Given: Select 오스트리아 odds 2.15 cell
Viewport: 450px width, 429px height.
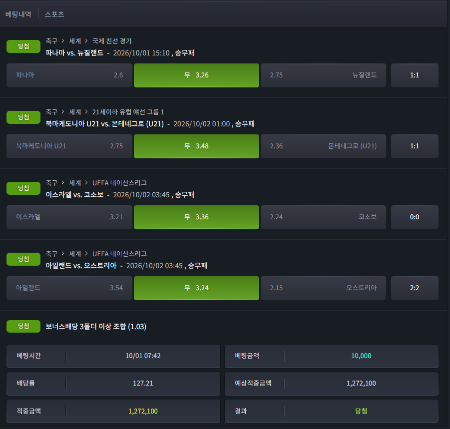Looking at the screenshot, I should tap(323, 288).
